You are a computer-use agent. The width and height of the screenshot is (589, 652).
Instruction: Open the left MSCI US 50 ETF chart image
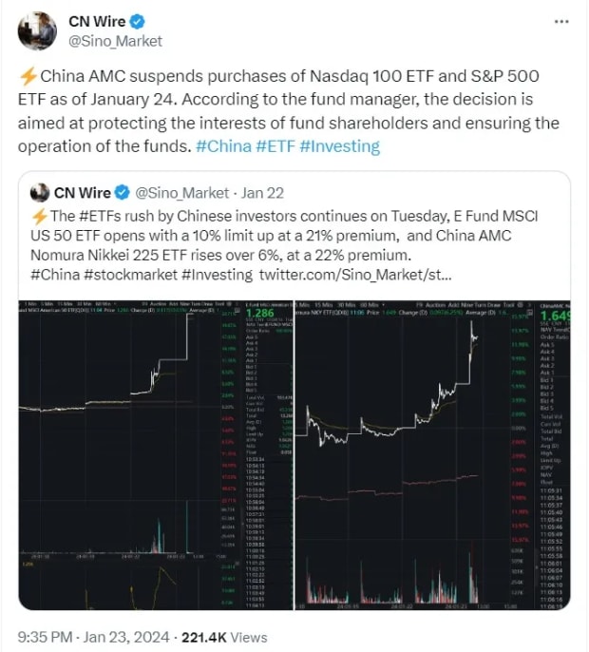157,453
